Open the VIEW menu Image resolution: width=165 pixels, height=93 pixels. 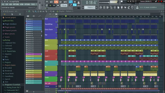(x=22, y=4)
